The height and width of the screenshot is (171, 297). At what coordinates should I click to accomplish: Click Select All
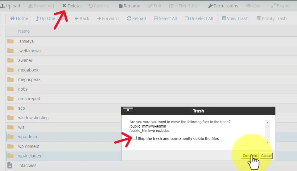[x=165, y=18]
